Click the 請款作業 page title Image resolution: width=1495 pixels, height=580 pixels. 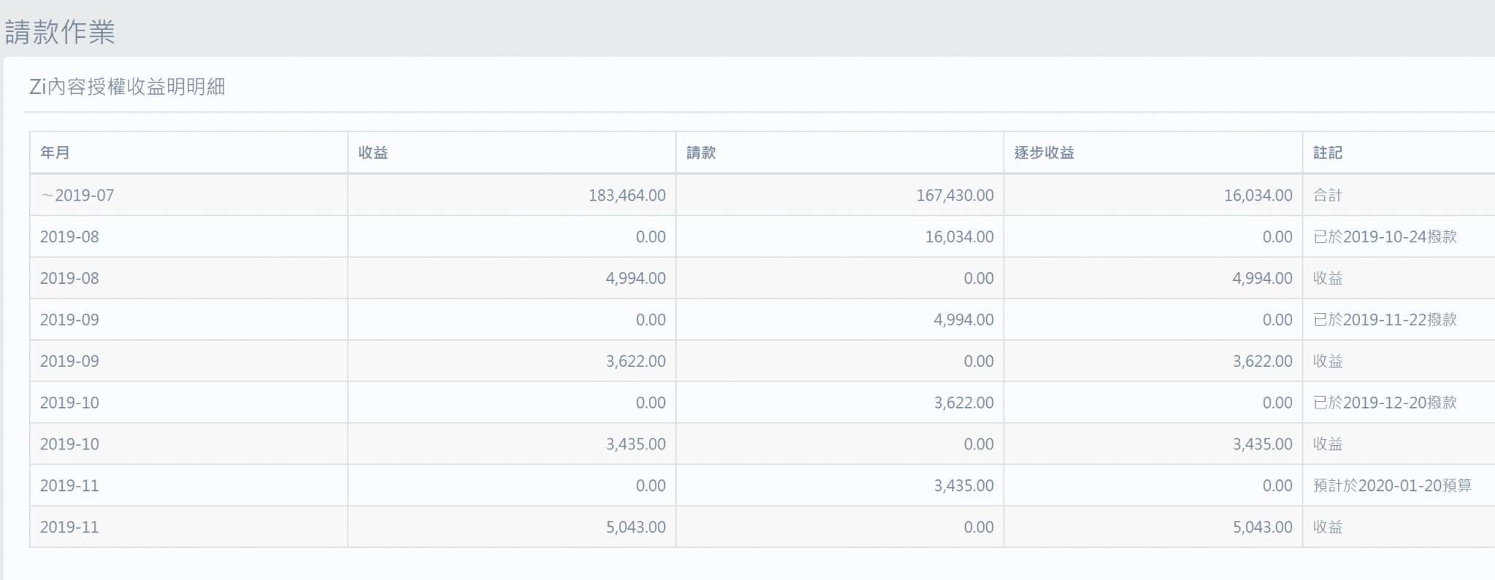60,32
